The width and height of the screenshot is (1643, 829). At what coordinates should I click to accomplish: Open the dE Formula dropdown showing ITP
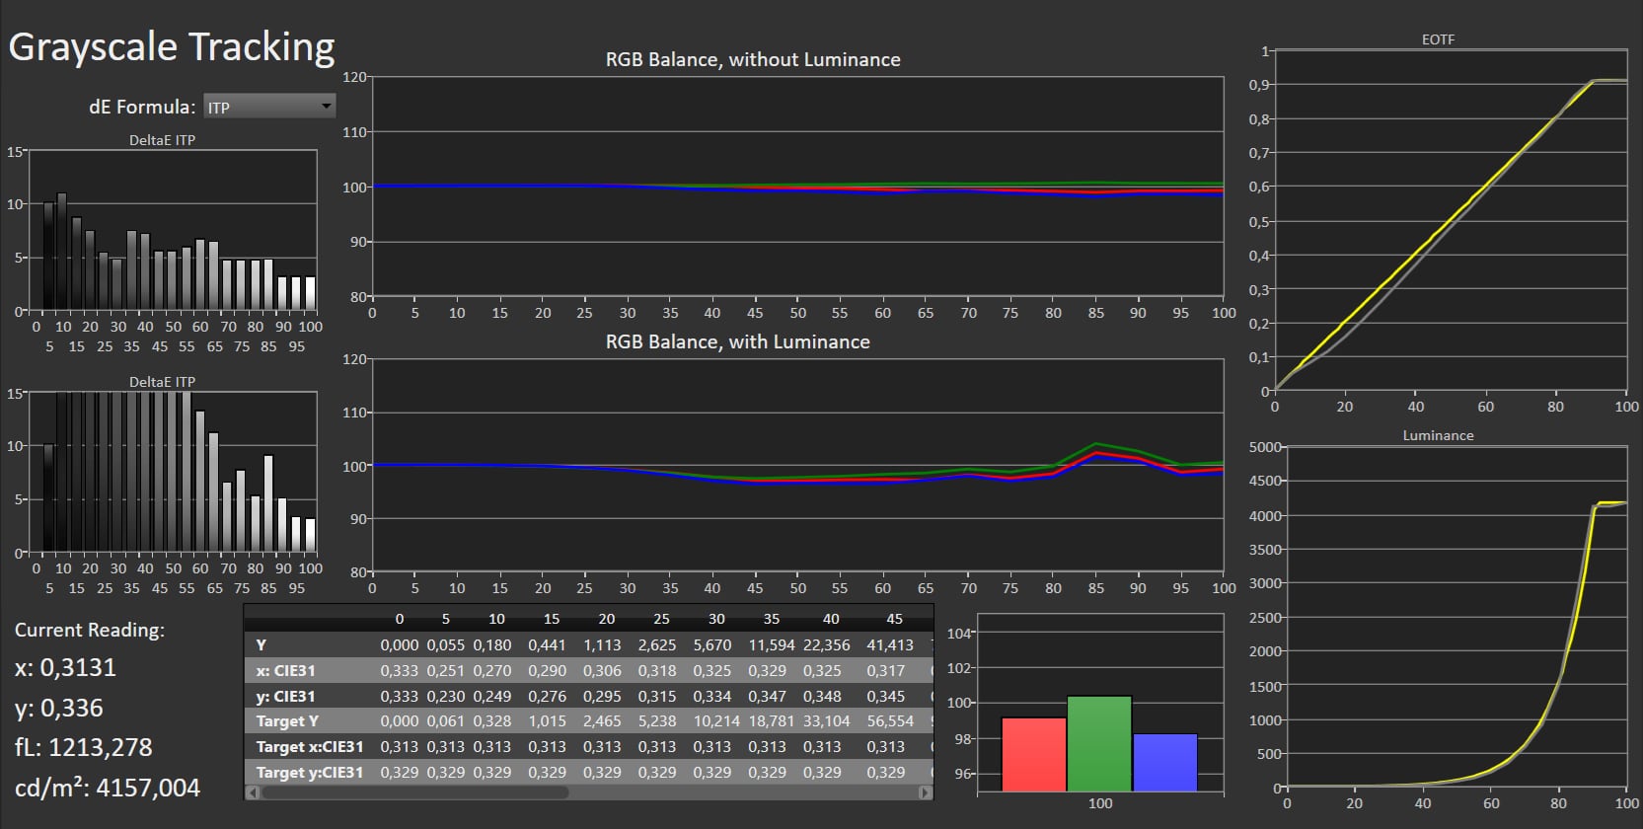tap(261, 107)
